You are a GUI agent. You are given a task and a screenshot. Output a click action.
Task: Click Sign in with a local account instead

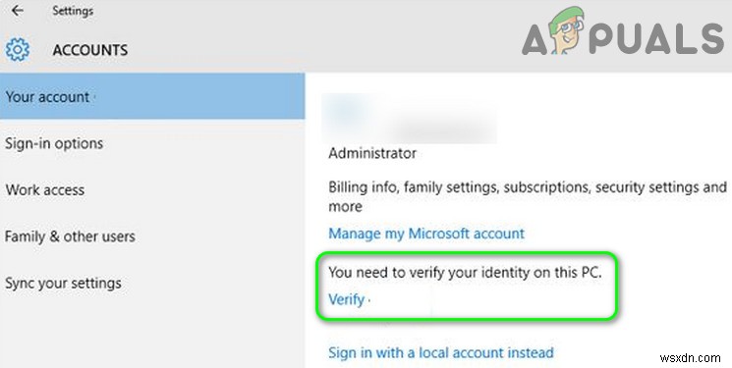coord(441,352)
